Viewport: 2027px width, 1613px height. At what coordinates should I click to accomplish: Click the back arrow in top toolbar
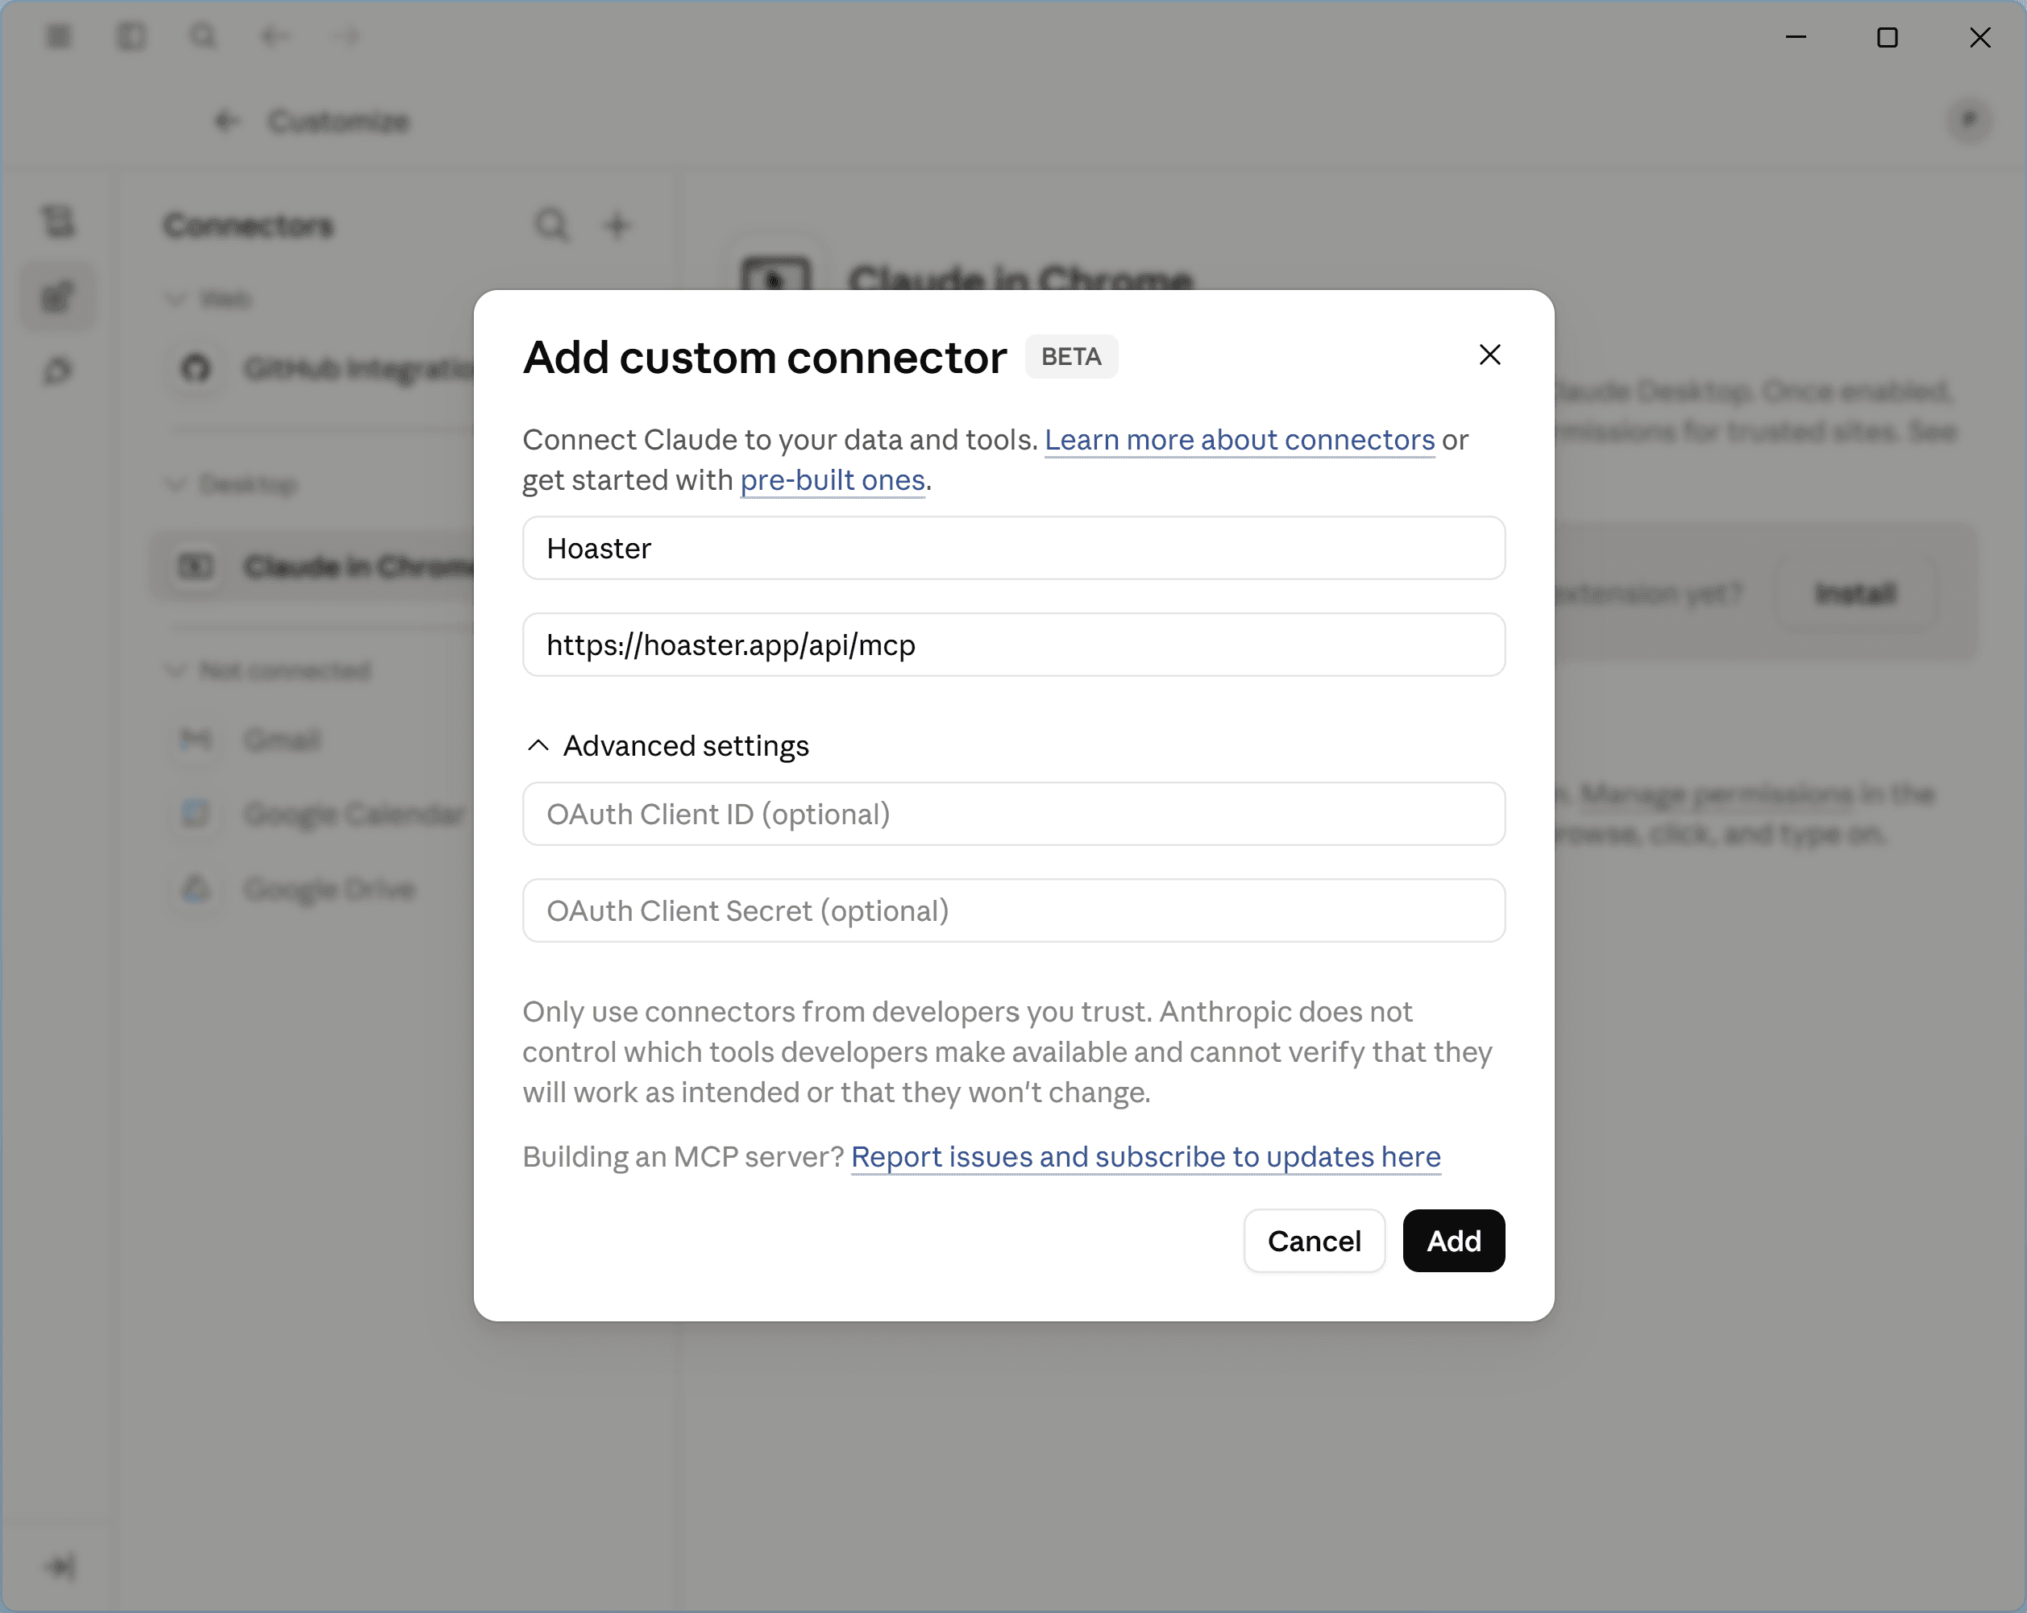pyautogui.click(x=275, y=37)
